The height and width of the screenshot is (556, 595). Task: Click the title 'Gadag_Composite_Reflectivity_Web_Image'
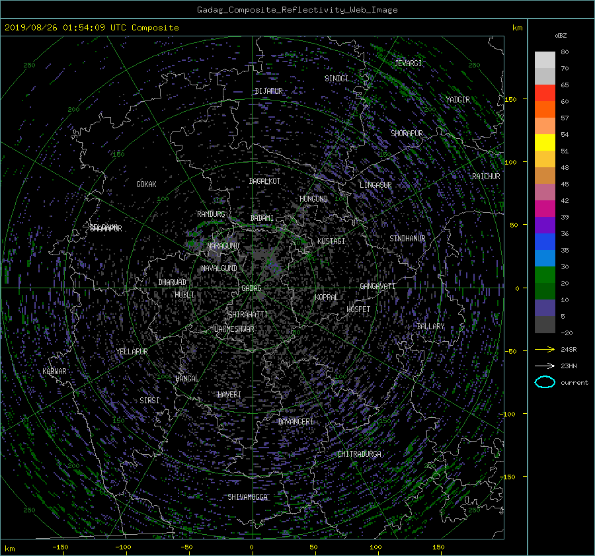(x=297, y=10)
